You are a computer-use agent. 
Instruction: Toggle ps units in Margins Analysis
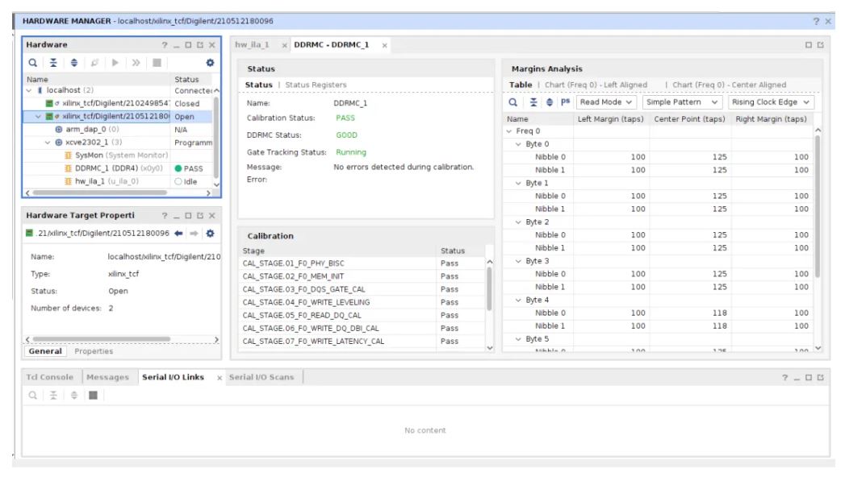565,102
